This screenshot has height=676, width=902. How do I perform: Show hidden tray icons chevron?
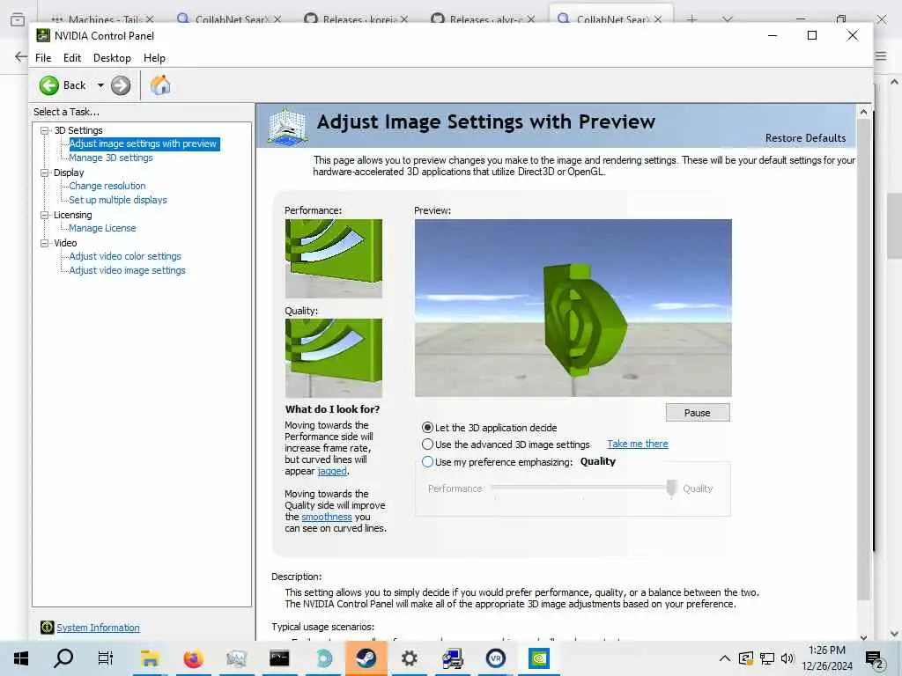[x=725, y=658]
